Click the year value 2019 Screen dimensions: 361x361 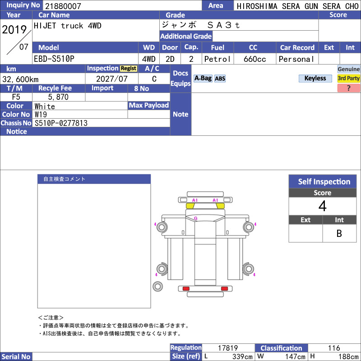tap(14, 29)
